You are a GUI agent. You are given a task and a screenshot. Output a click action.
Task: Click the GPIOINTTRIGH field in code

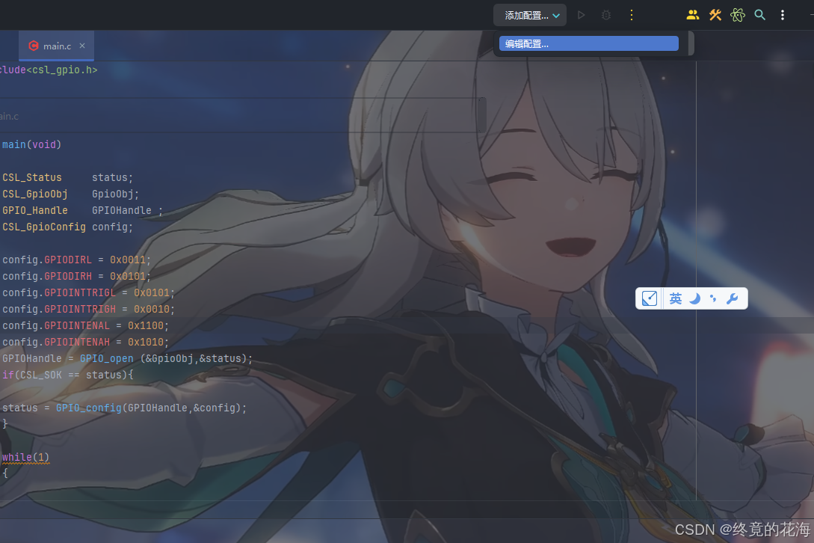(80, 309)
